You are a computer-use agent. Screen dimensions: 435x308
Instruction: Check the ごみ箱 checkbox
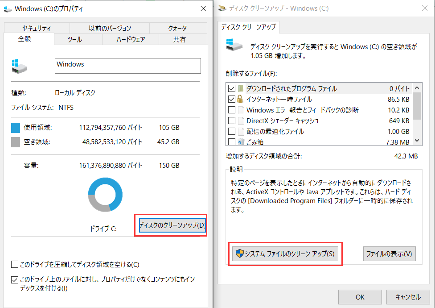(x=232, y=142)
